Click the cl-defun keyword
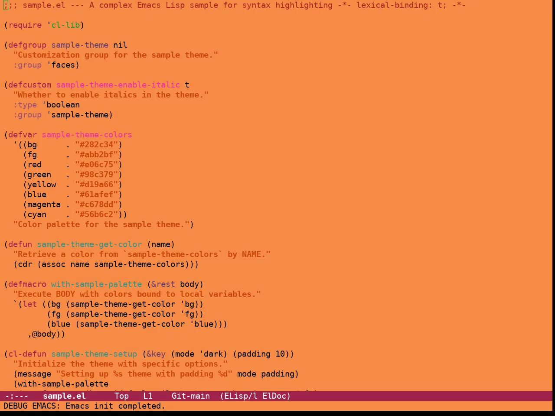Image resolution: width=555 pixels, height=416 pixels. pos(27,354)
